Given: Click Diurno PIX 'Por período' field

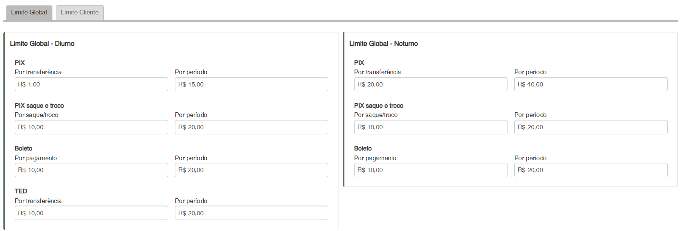Looking at the screenshot, I should point(251,84).
